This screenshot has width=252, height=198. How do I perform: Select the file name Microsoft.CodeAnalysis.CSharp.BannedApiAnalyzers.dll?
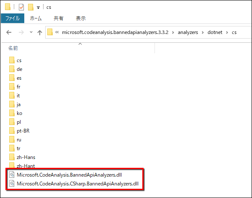pyautogui.click(x=77, y=184)
